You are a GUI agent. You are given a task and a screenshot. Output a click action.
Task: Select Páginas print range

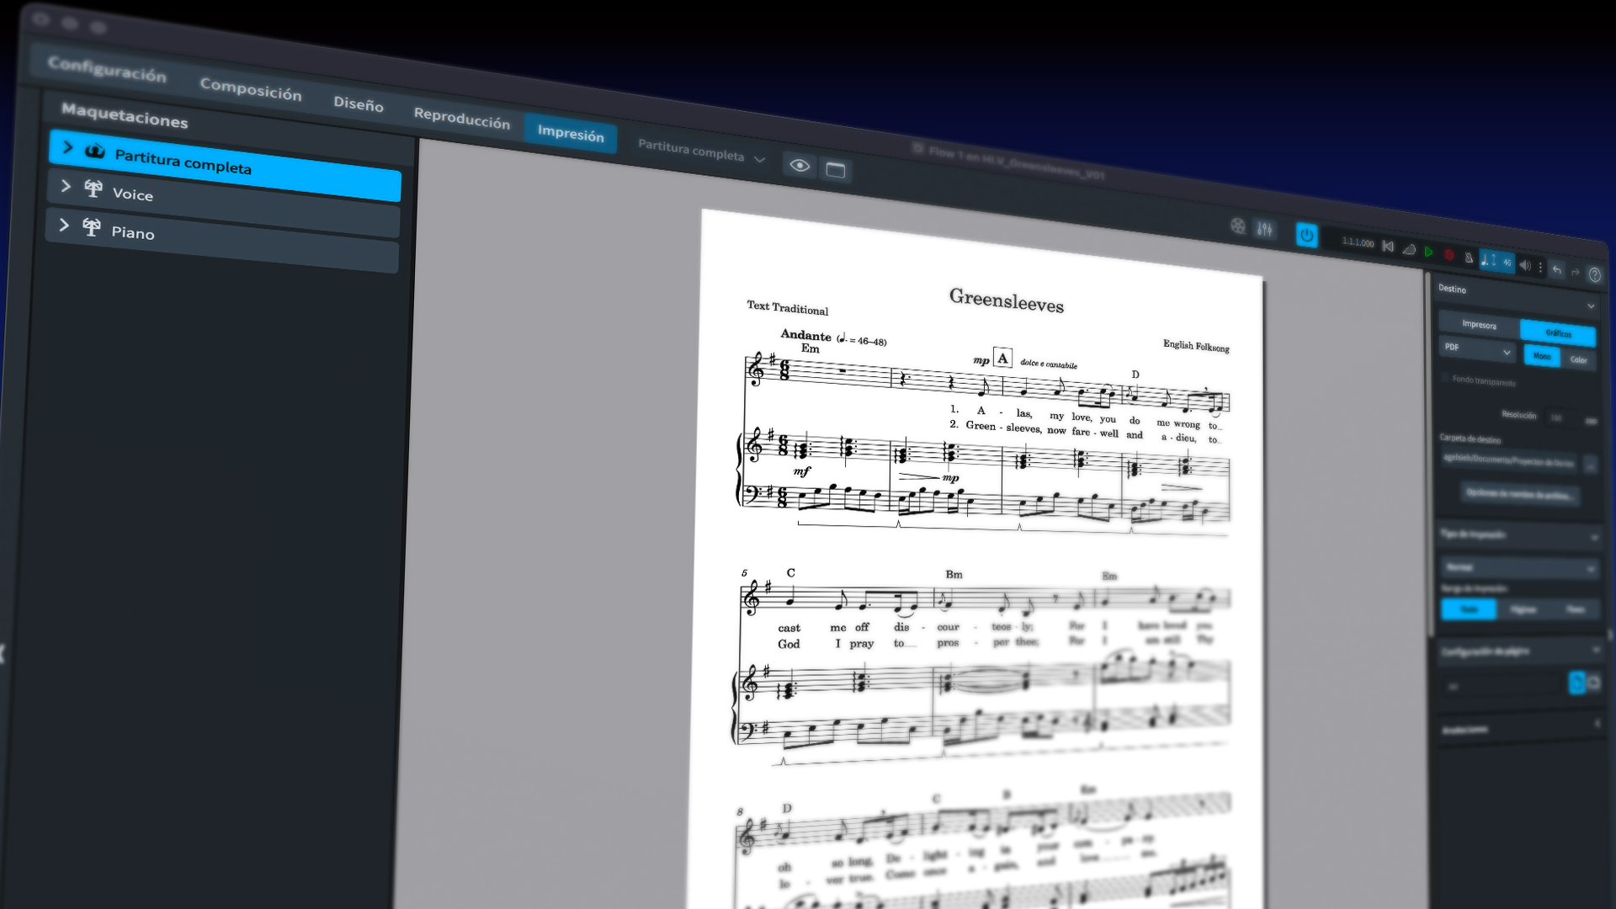point(1523,610)
